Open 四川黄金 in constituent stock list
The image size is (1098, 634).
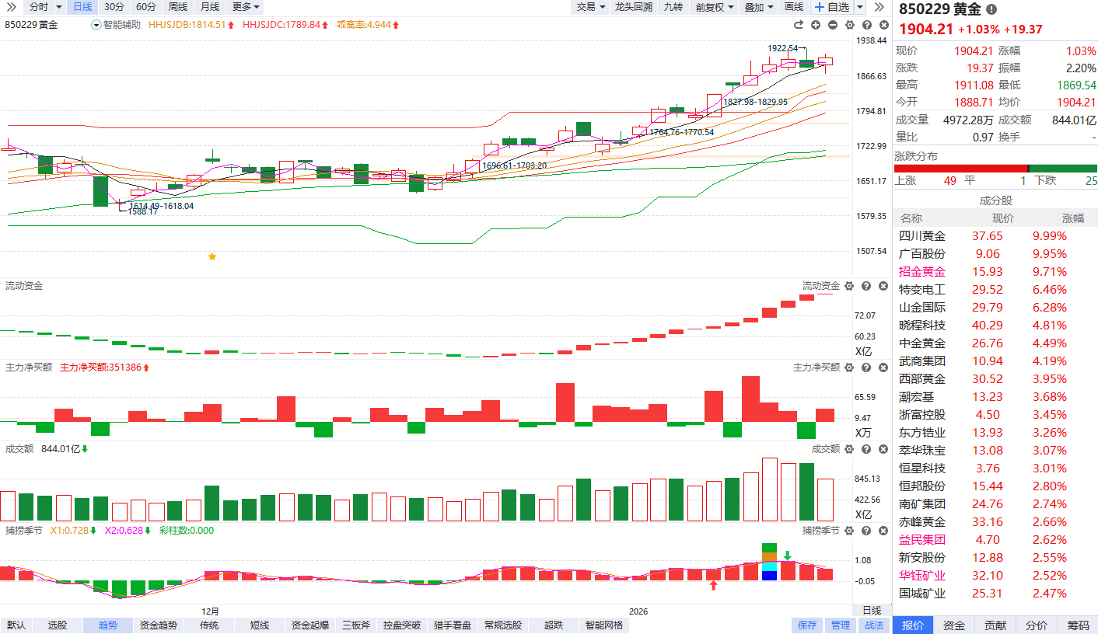point(922,236)
